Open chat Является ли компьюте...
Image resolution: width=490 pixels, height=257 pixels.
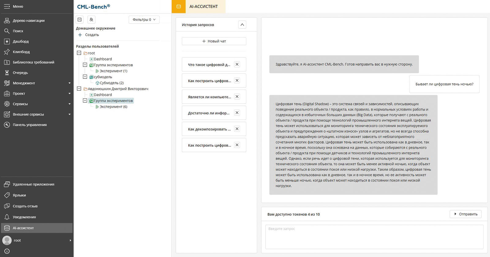(x=209, y=97)
